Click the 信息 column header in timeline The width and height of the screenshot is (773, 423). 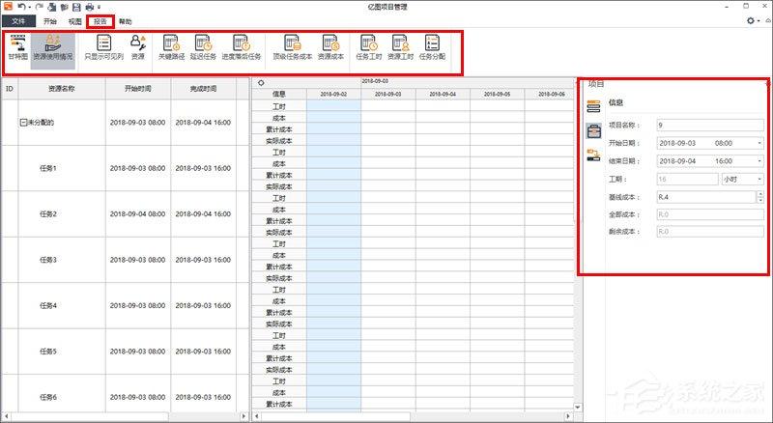(279, 94)
